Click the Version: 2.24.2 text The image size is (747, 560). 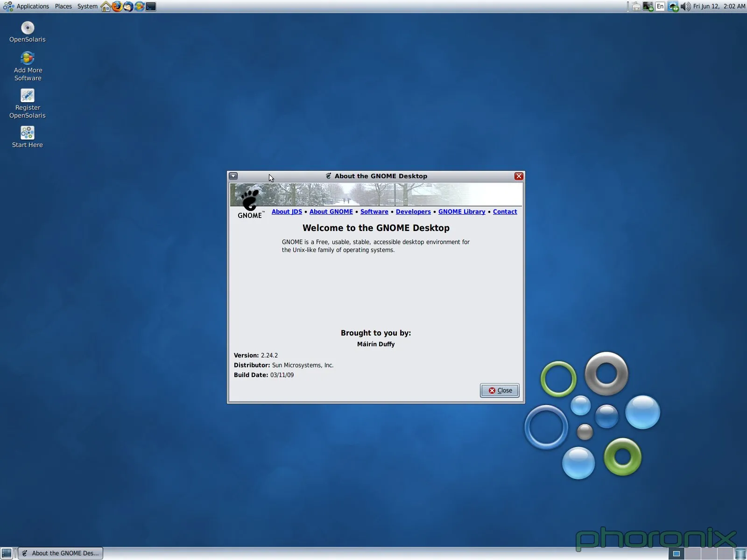(x=256, y=356)
